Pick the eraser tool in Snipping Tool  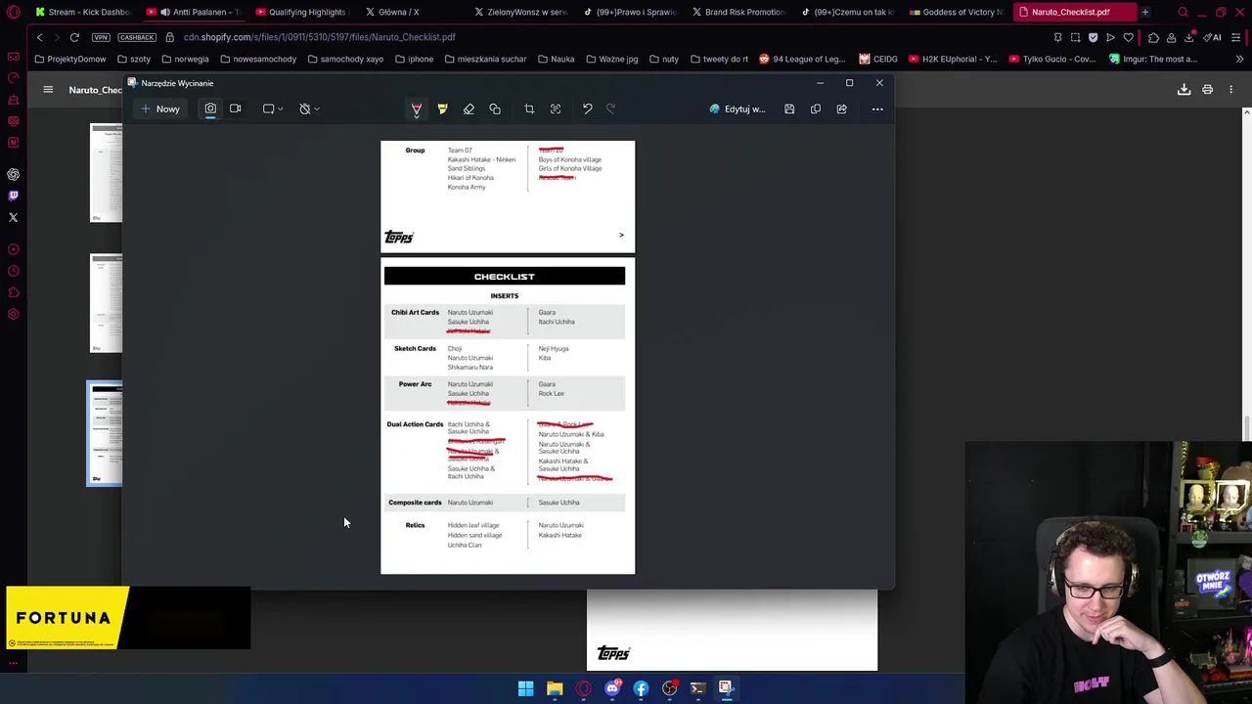(469, 109)
